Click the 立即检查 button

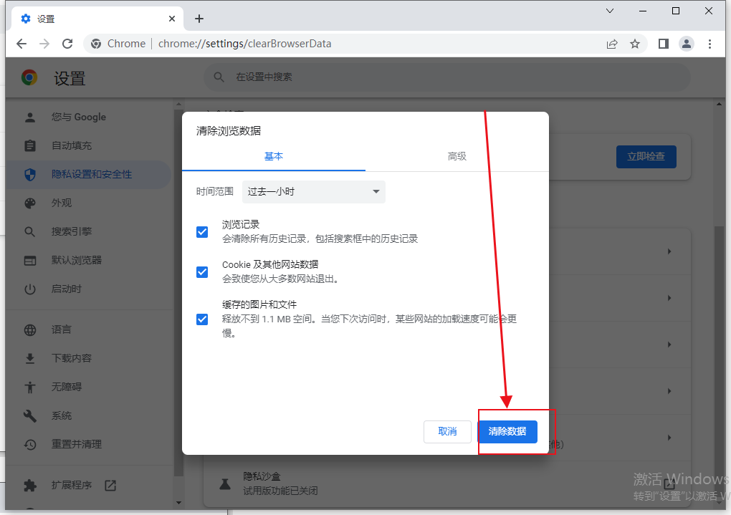coord(646,157)
